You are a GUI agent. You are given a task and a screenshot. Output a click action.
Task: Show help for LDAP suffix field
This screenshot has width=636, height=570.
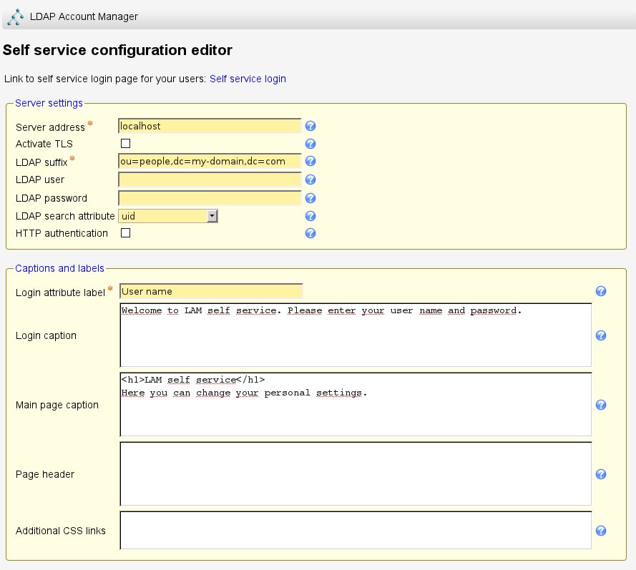[310, 162]
